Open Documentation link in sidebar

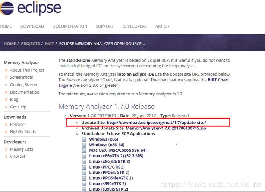pos(25,92)
